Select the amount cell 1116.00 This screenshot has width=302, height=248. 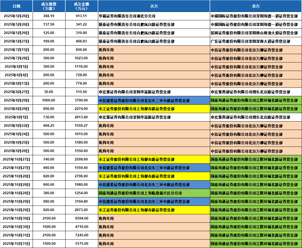click(82, 67)
